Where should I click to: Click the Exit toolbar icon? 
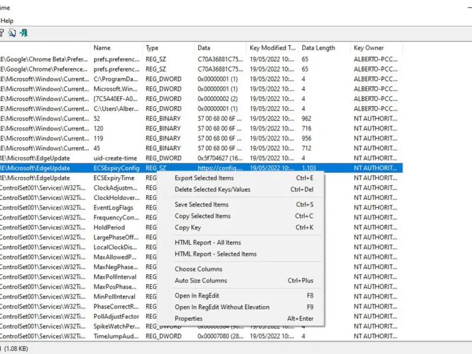[x=24, y=33]
